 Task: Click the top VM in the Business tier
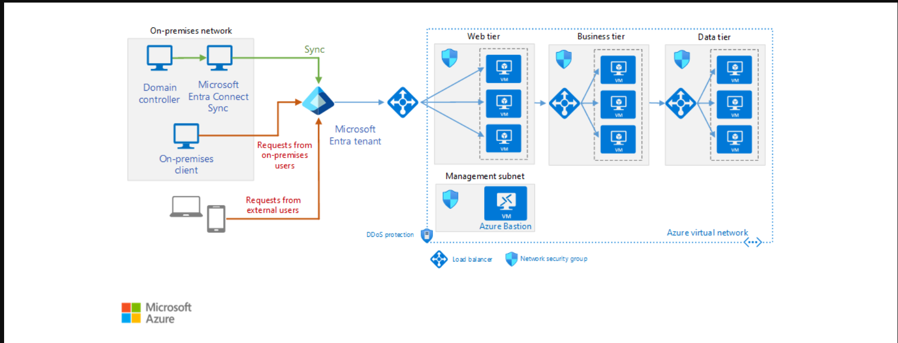coord(618,70)
